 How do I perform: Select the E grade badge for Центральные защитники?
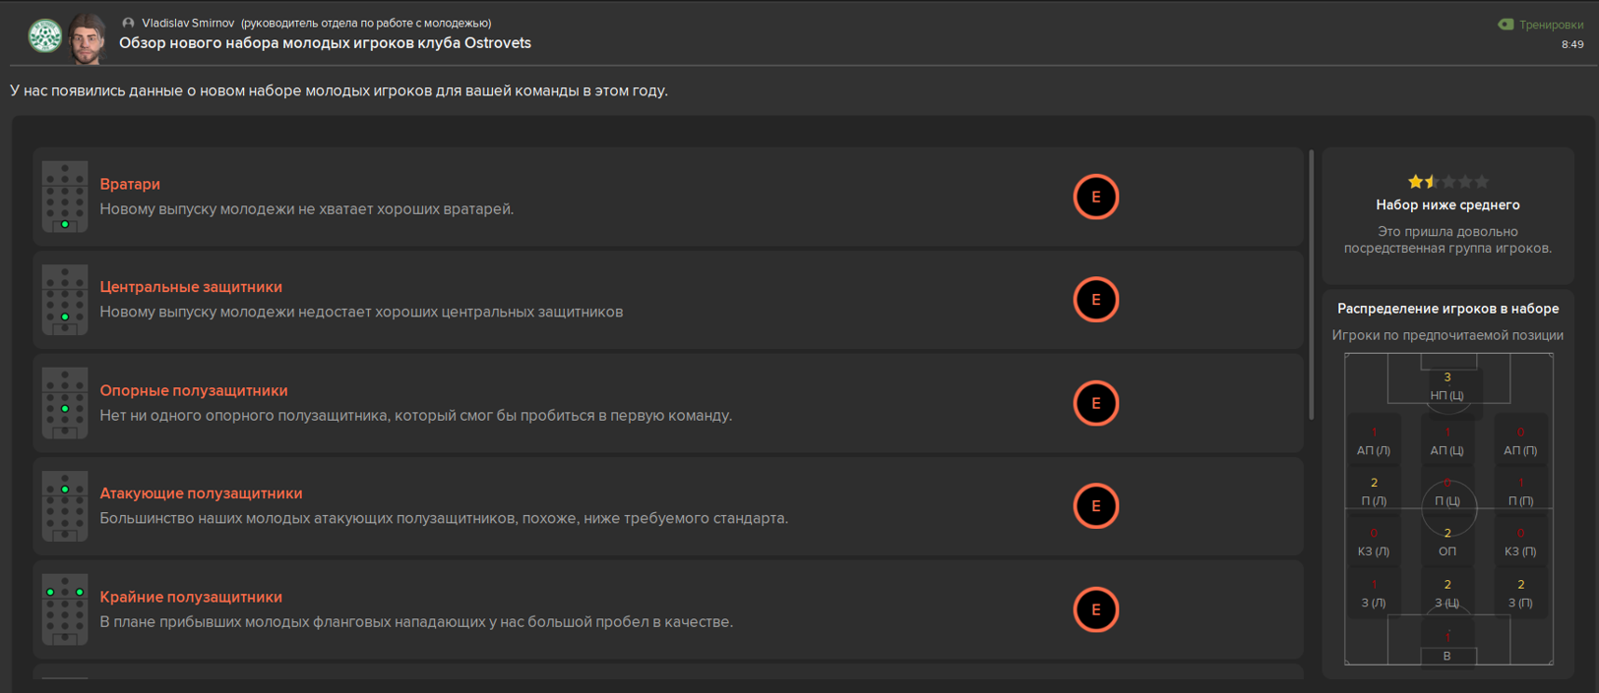point(1096,300)
